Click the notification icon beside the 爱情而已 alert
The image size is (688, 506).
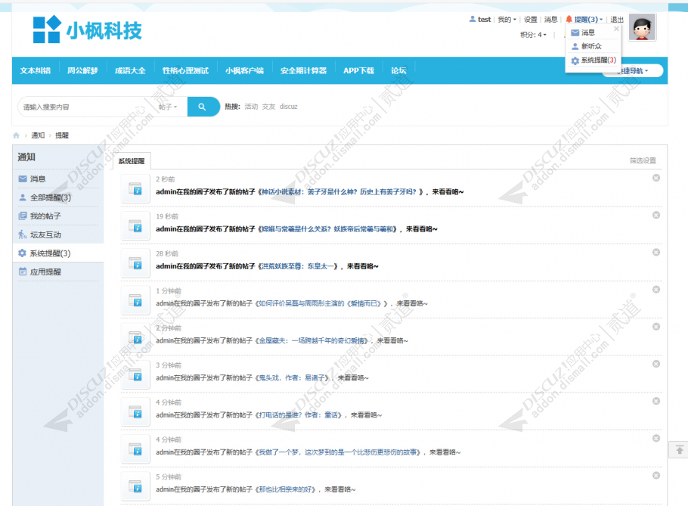click(135, 300)
